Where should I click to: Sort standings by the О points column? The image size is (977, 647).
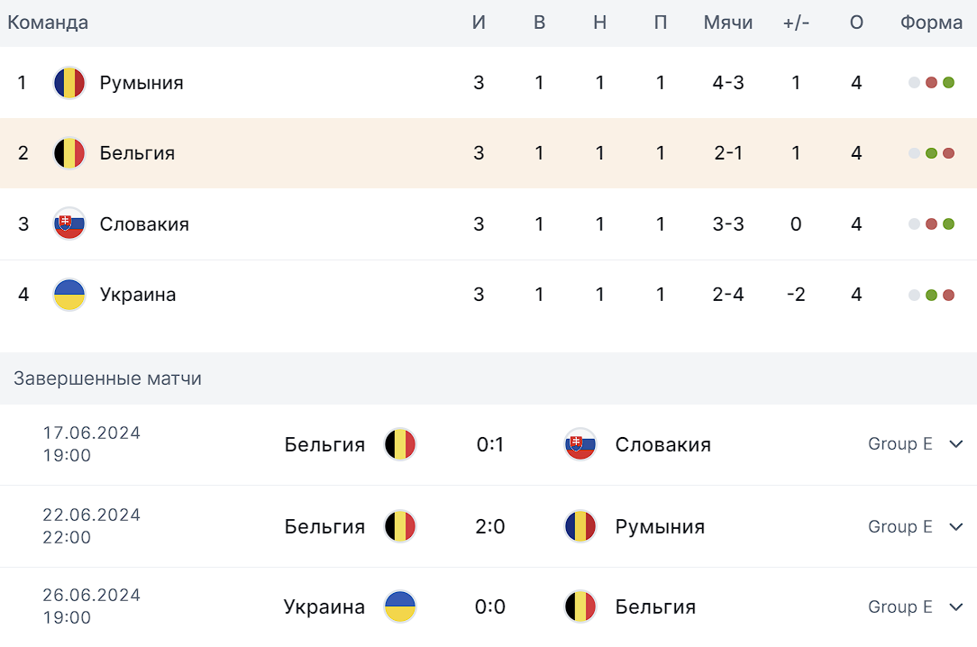click(856, 23)
